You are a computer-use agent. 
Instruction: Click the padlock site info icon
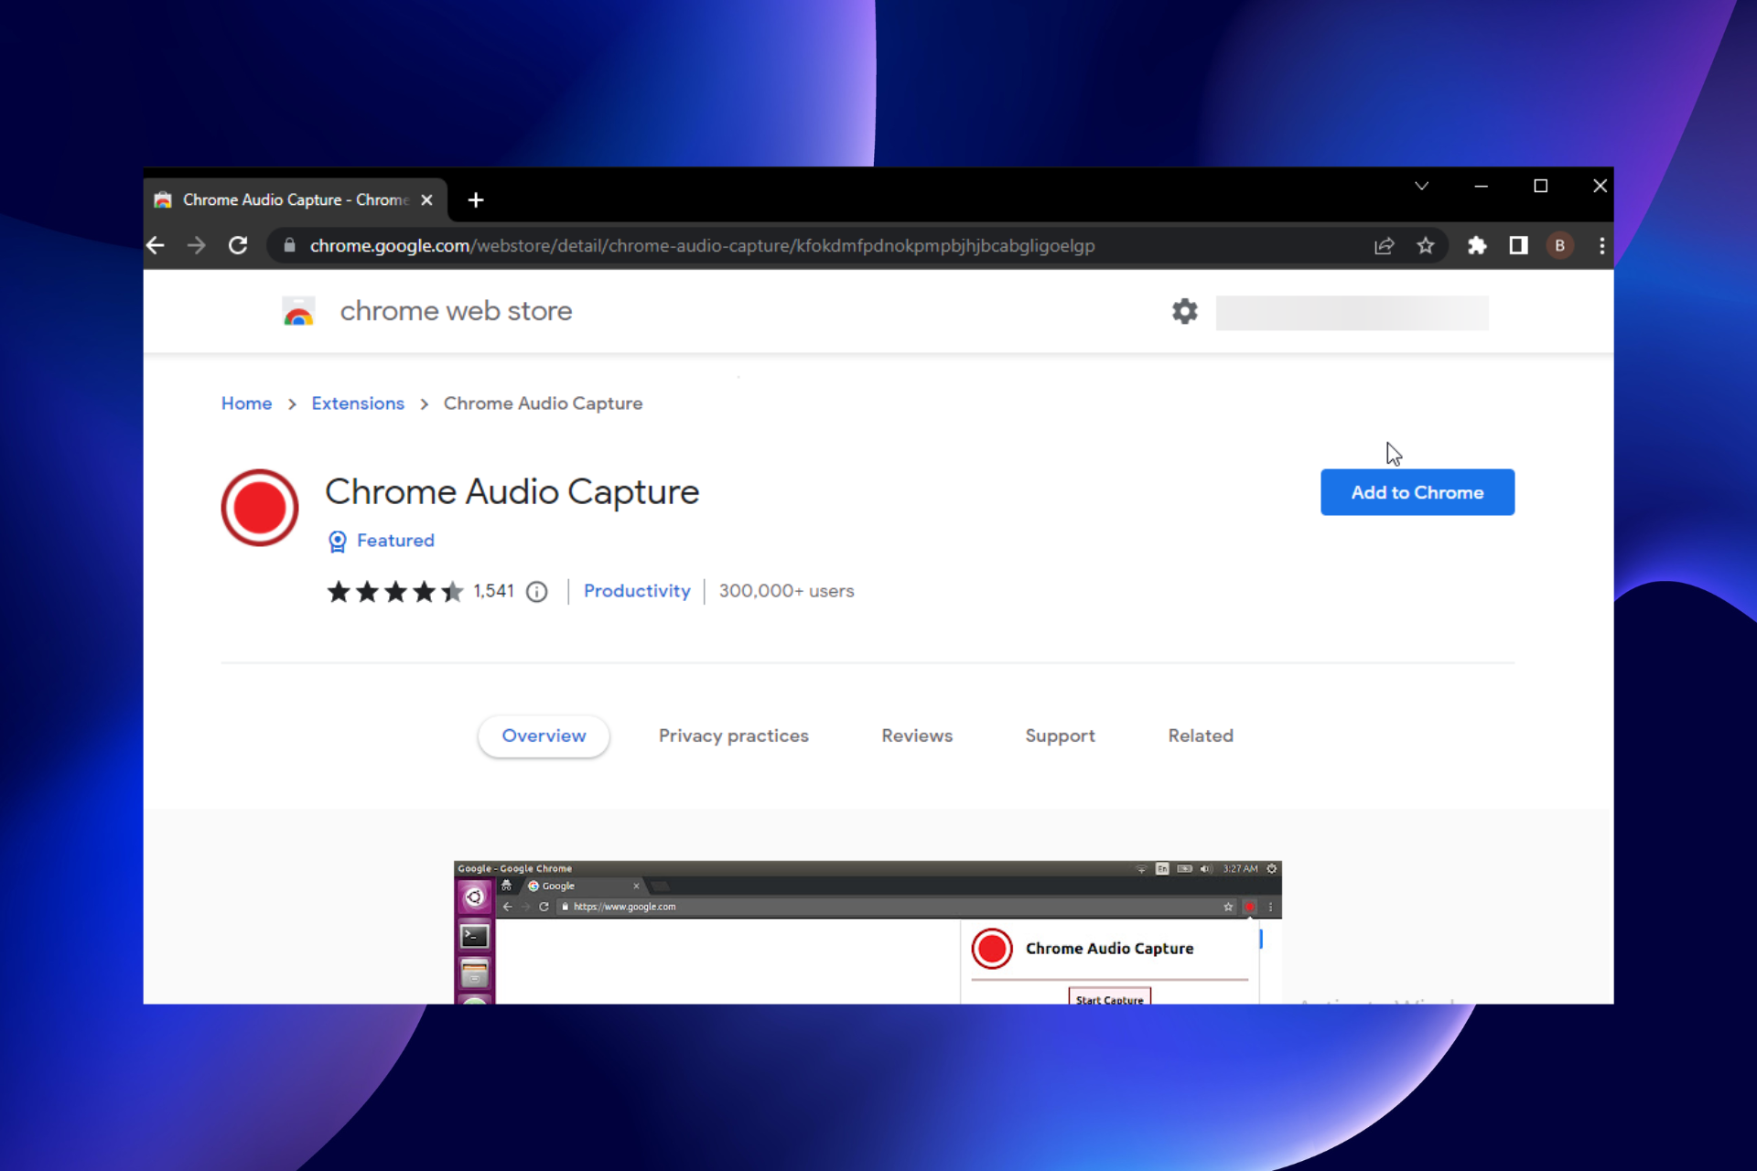click(289, 245)
